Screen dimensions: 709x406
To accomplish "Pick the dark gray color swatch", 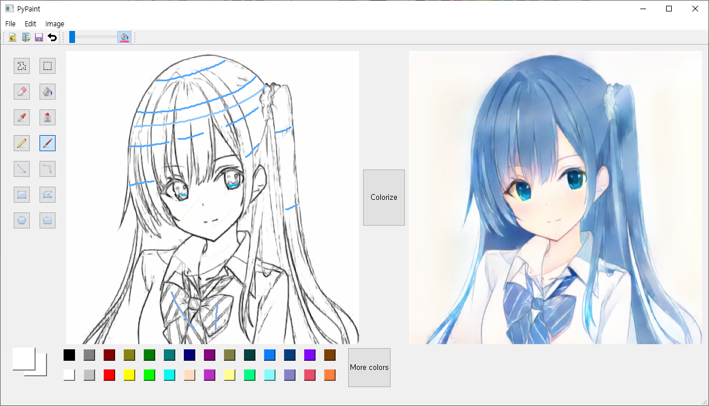I will pos(89,355).
